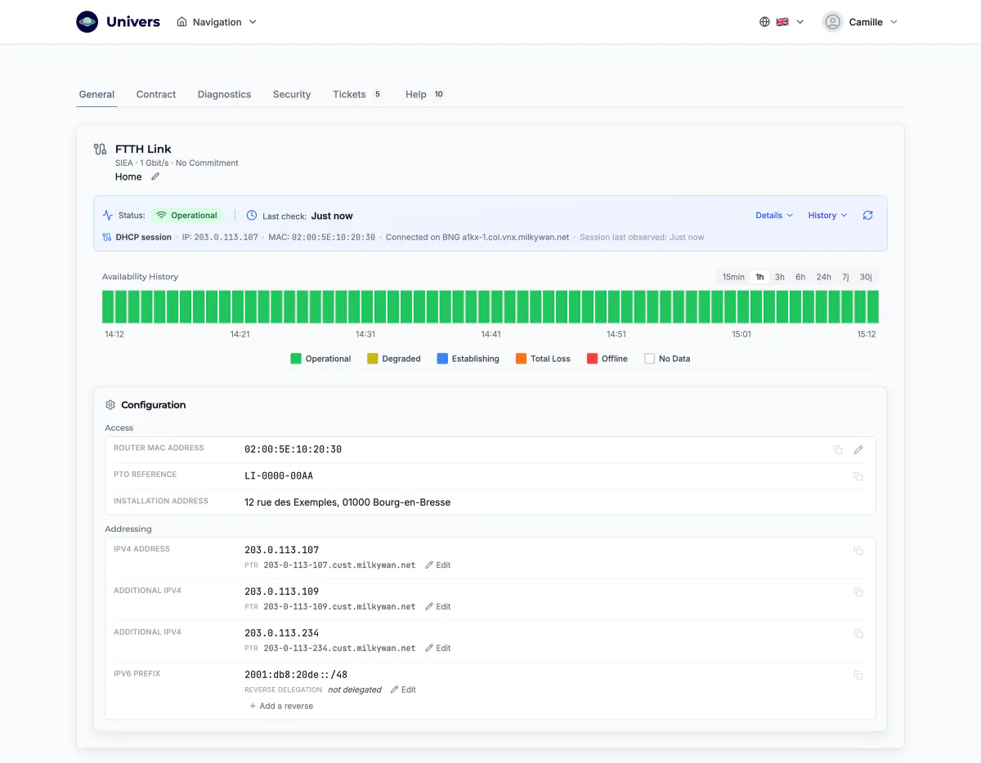Copy the additional IPv4 203.0.113.234
This screenshot has width=981, height=763.
click(858, 634)
